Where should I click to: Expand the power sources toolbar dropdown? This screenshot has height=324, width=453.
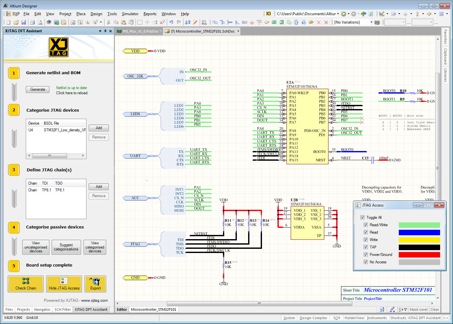(x=411, y=14)
